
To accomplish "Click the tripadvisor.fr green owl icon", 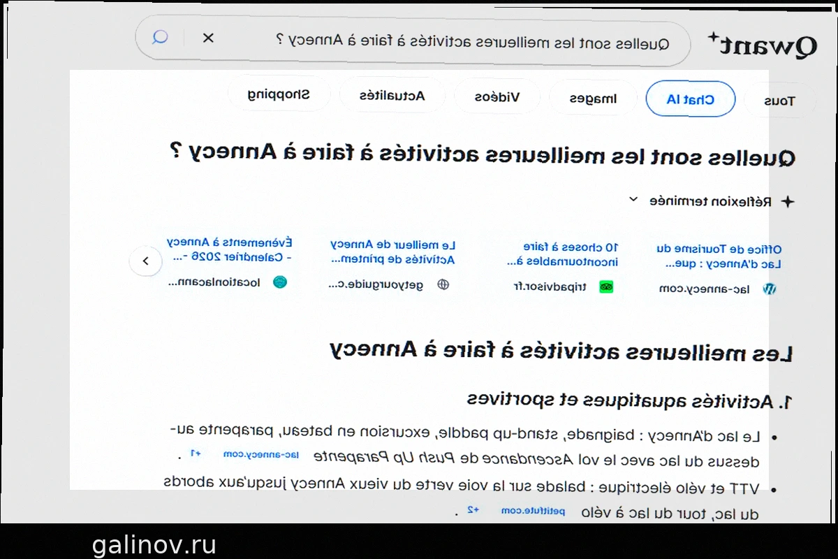I will click(606, 287).
